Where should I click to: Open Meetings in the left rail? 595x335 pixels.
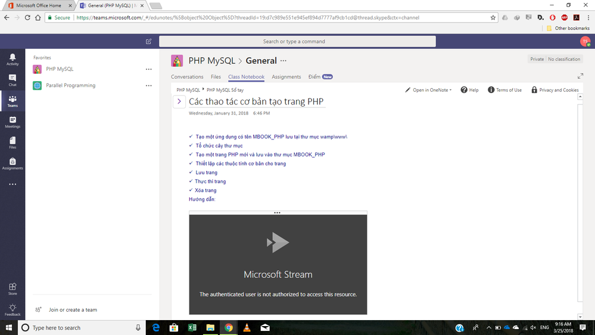tap(13, 122)
